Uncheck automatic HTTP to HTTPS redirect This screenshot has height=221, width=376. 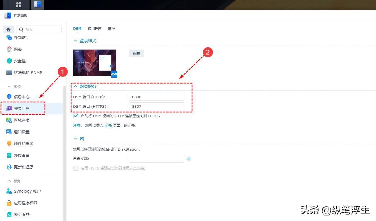(x=76, y=116)
